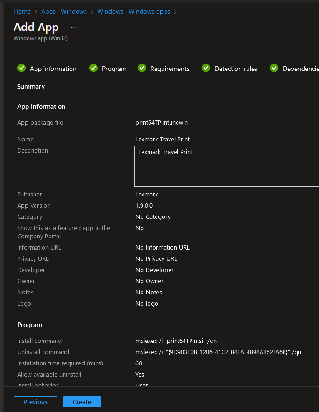This screenshot has height=412, width=319.
Task: Click the Summary heading
Action: point(31,87)
